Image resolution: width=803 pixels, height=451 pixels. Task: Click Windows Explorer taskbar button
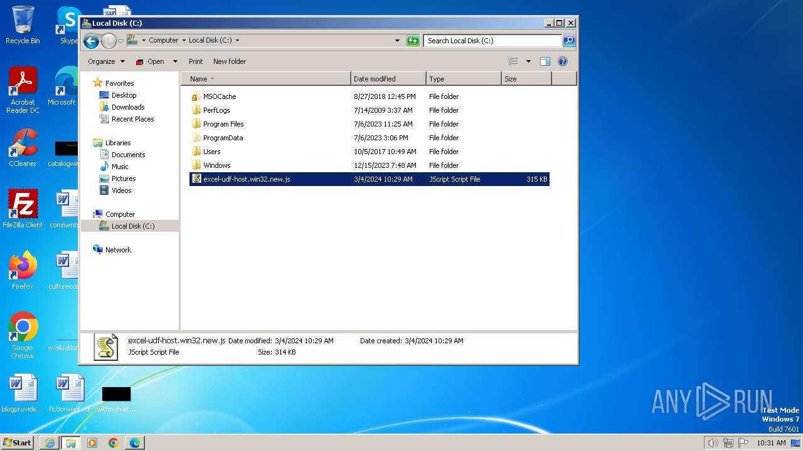pos(71,443)
